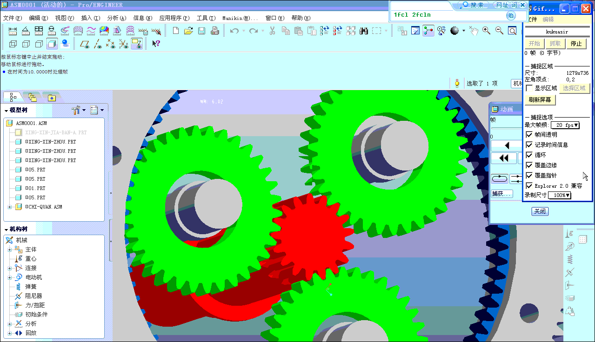Expand the 电动机 node in mechanism tree
Image resolution: width=595 pixels, height=342 pixels.
[9, 277]
